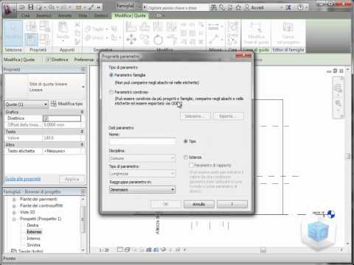Toggle the Proprietà palette icon in ribbon
This screenshot has height=265, width=354.
(32, 40)
